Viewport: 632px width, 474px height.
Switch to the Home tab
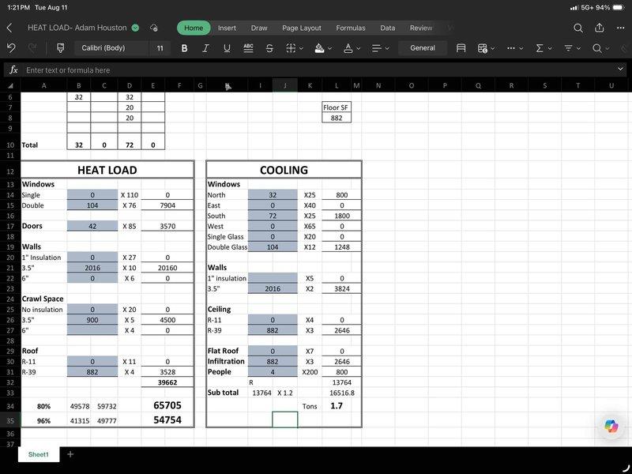tap(194, 28)
